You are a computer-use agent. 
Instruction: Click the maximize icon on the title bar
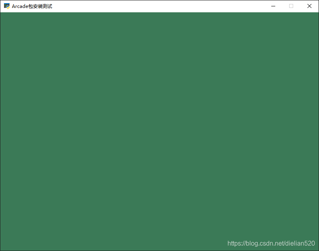pos(291,6)
